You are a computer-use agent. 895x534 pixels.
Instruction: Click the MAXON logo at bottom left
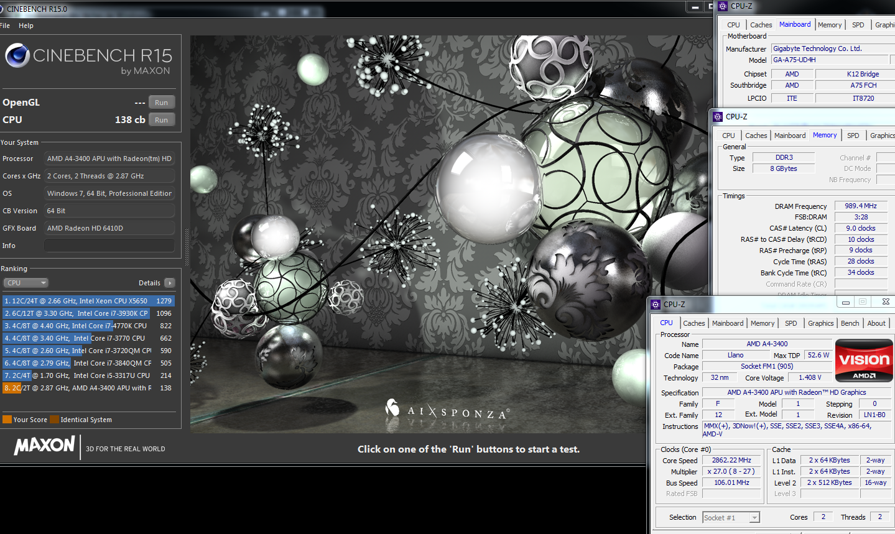(44, 445)
